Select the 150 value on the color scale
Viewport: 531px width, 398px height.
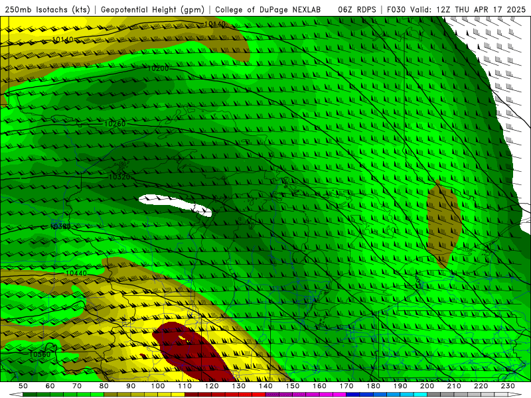click(x=293, y=386)
